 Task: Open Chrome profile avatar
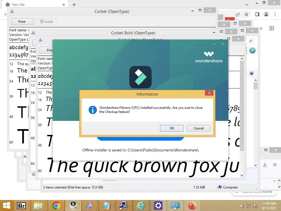(x=266, y=14)
